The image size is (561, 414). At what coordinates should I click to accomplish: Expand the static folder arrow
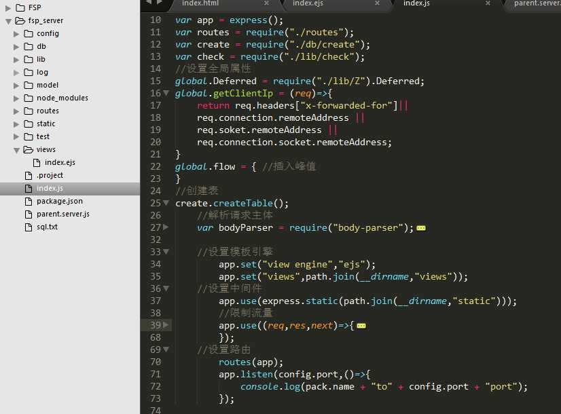(16, 124)
